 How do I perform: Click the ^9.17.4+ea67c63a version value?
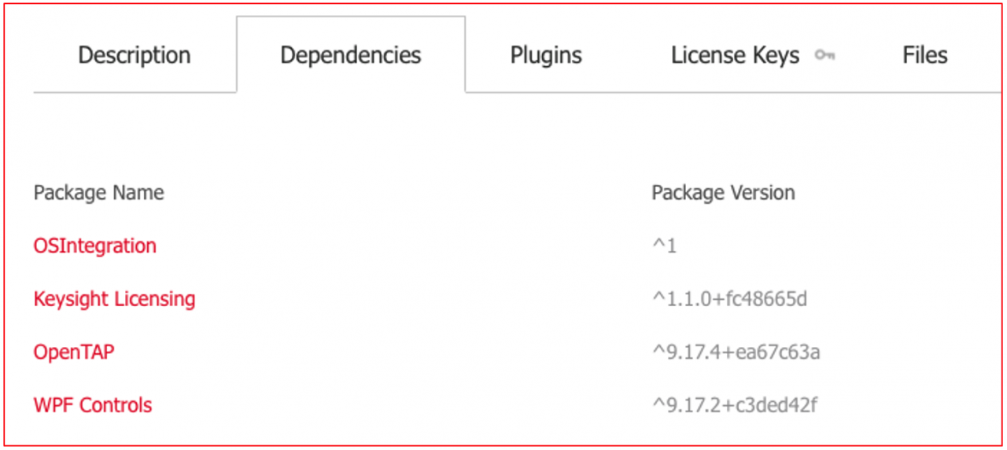tap(736, 352)
